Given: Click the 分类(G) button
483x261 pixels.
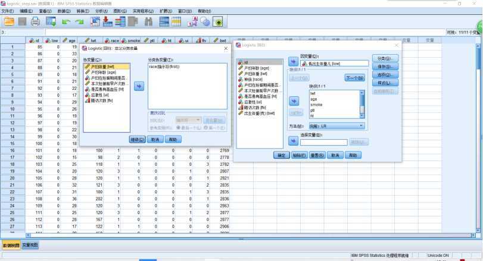Looking at the screenshot, I should 385,58.
